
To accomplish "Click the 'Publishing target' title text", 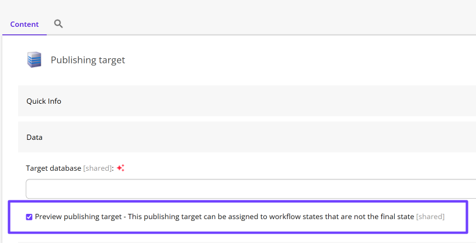I will click(88, 60).
